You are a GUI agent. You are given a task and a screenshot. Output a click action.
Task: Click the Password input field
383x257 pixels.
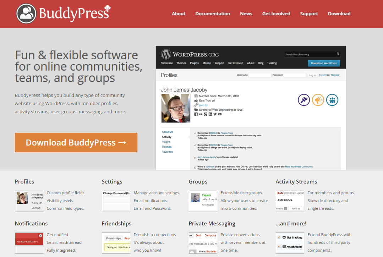[295, 75]
